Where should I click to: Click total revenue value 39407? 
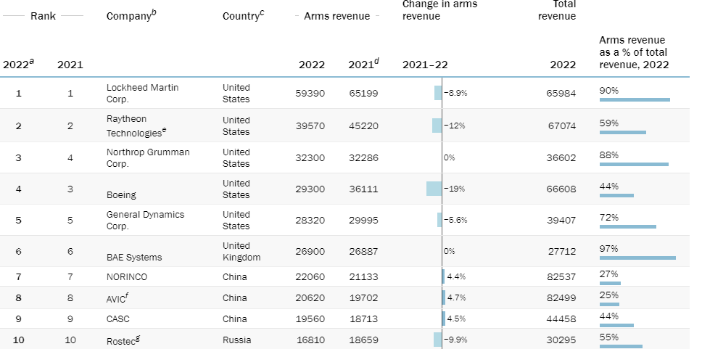[x=561, y=220]
